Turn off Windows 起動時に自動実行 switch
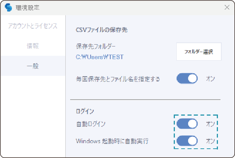The width and height of the screenshot is (235, 158). (x=187, y=141)
